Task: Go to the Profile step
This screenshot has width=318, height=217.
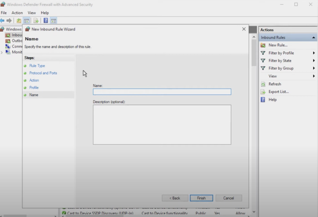Action: pos(34,88)
